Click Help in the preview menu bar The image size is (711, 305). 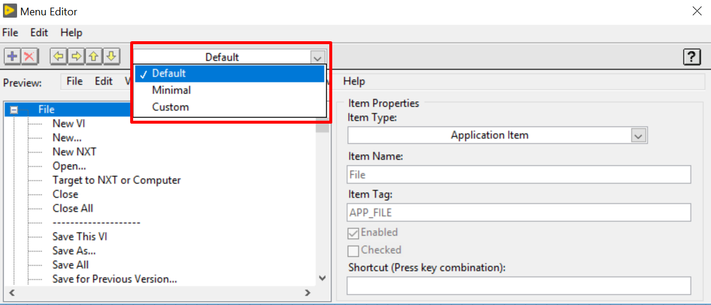[354, 81]
